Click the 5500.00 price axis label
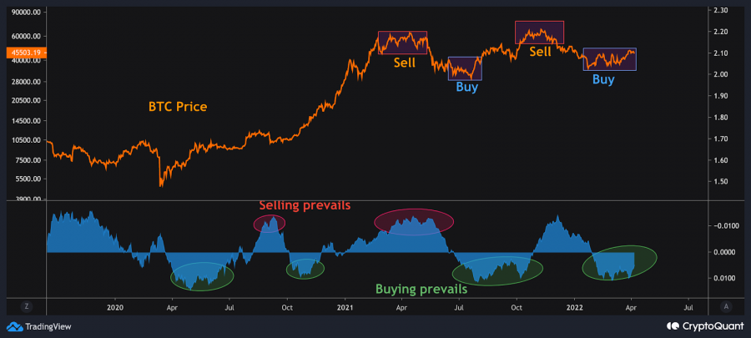 (29, 179)
